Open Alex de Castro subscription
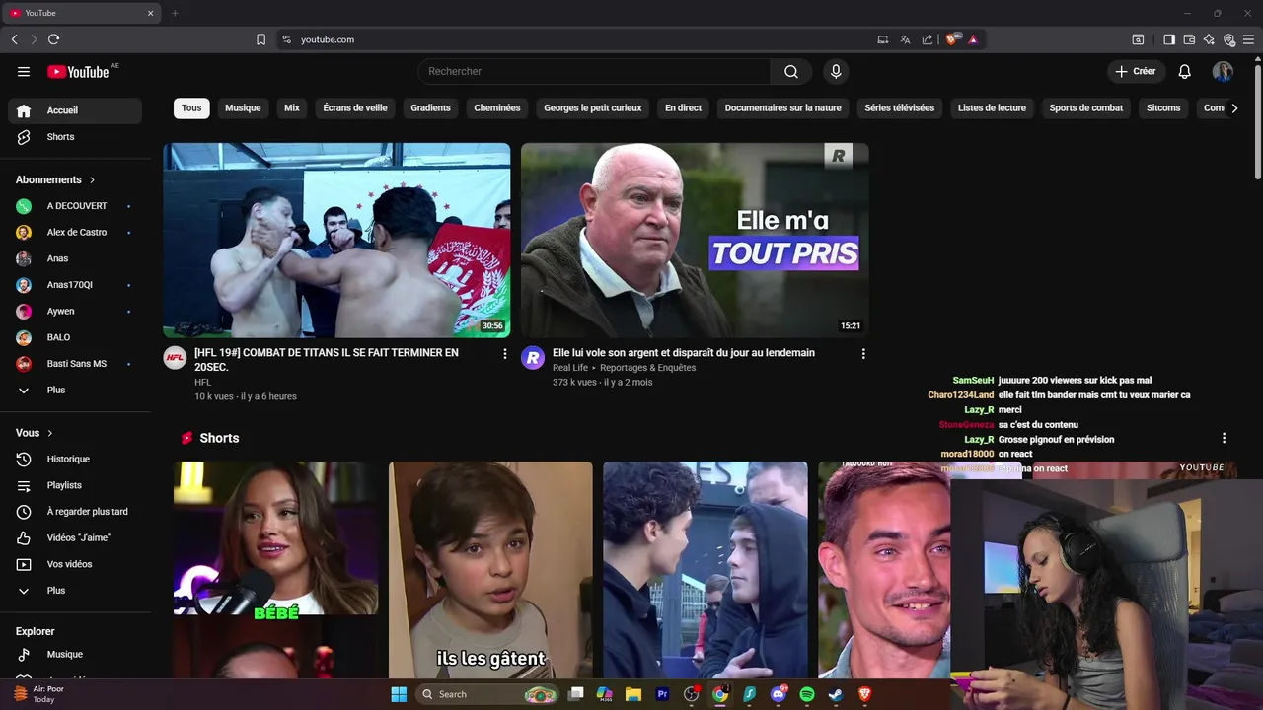The height and width of the screenshot is (710, 1263). coord(75,232)
